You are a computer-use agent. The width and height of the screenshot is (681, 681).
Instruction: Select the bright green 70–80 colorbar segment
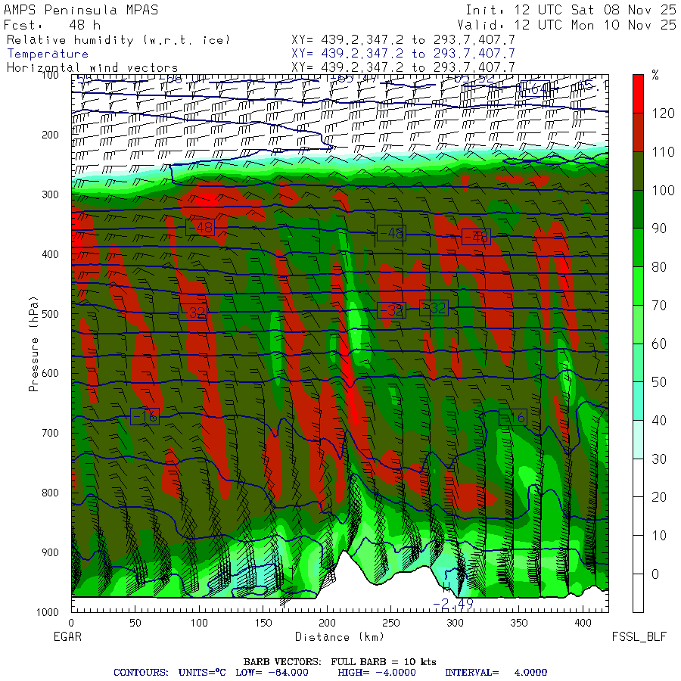click(x=638, y=286)
